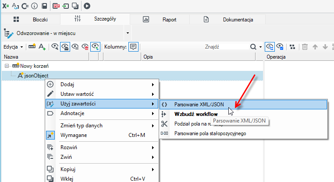Click the info circle icon

(34, 6)
